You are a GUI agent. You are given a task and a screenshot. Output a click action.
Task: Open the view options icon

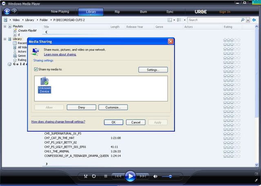(x=179, y=20)
